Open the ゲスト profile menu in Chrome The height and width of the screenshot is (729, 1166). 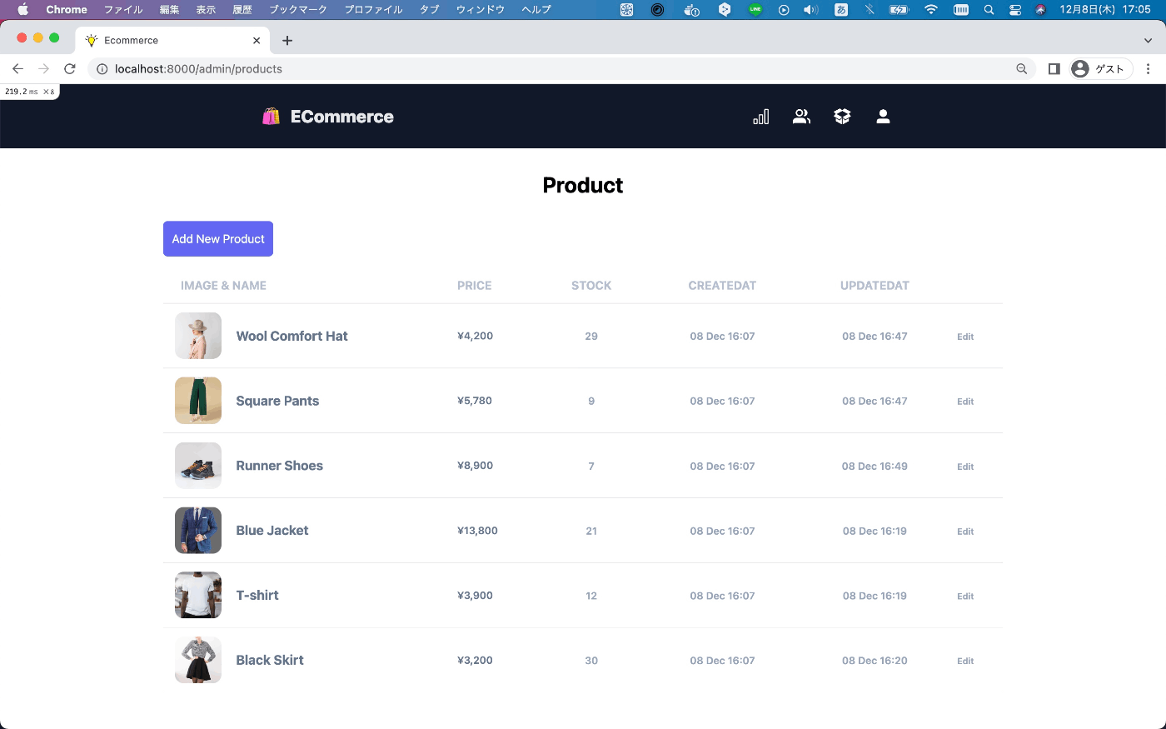tap(1099, 69)
